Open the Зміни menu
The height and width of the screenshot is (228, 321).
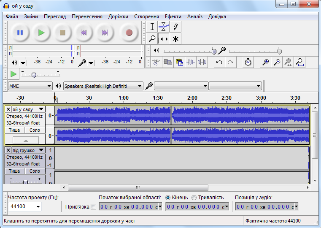(x=31, y=16)
